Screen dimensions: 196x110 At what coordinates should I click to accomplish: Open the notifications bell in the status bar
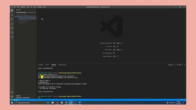184,100
